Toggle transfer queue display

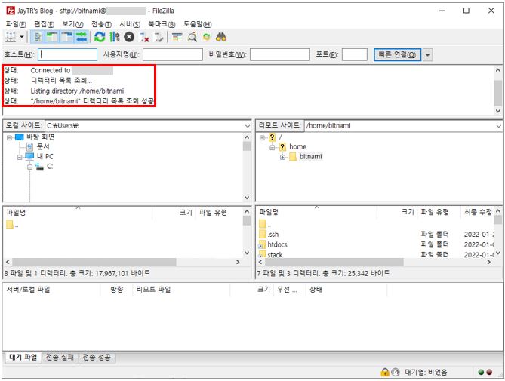tap(81, 37)
